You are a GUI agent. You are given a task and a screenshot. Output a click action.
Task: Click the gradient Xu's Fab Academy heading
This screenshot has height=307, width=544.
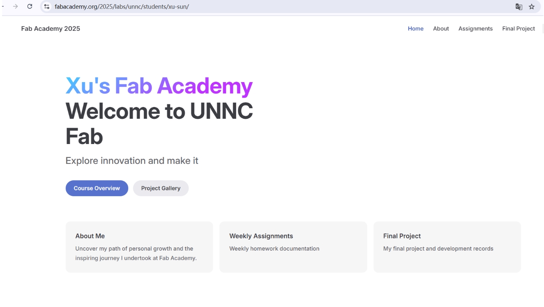(x=159, y=86)
